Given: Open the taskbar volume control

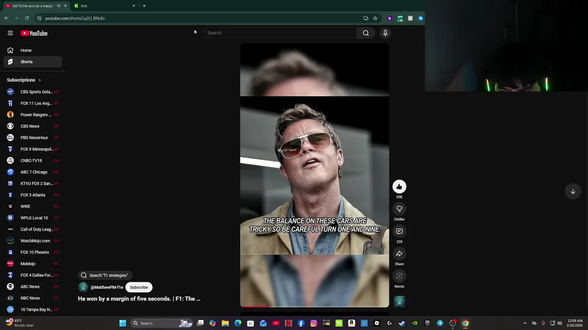Looking at the screenshot, I should 560,323.
